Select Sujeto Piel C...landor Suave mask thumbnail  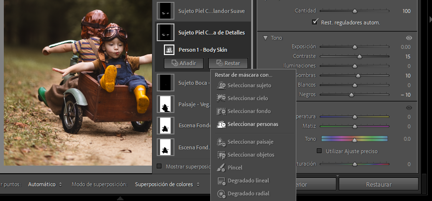click(165, 11)
